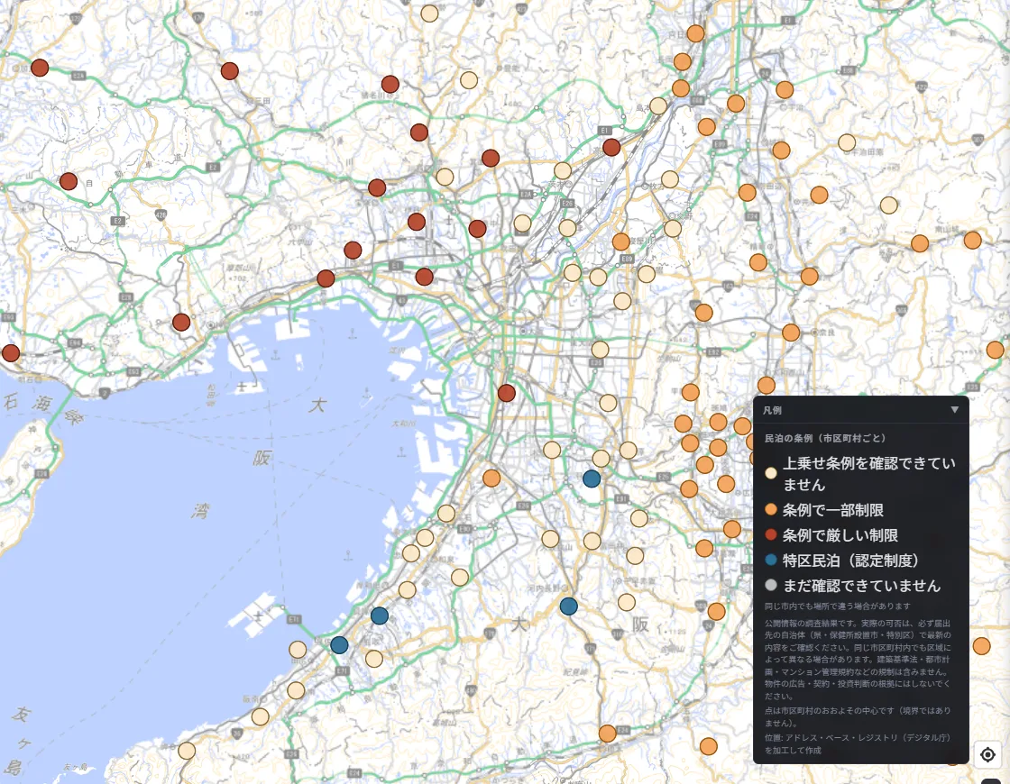Open the cream marker beside 熊取
1010x784 pixels.
pos(373,659)
